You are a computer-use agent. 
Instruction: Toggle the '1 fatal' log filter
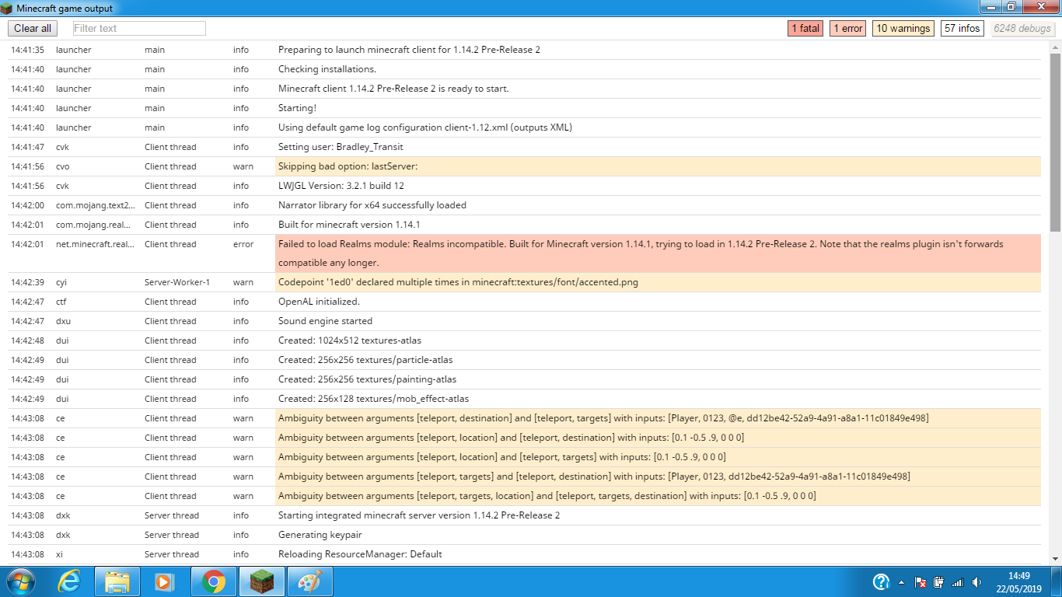coord(805,29)
